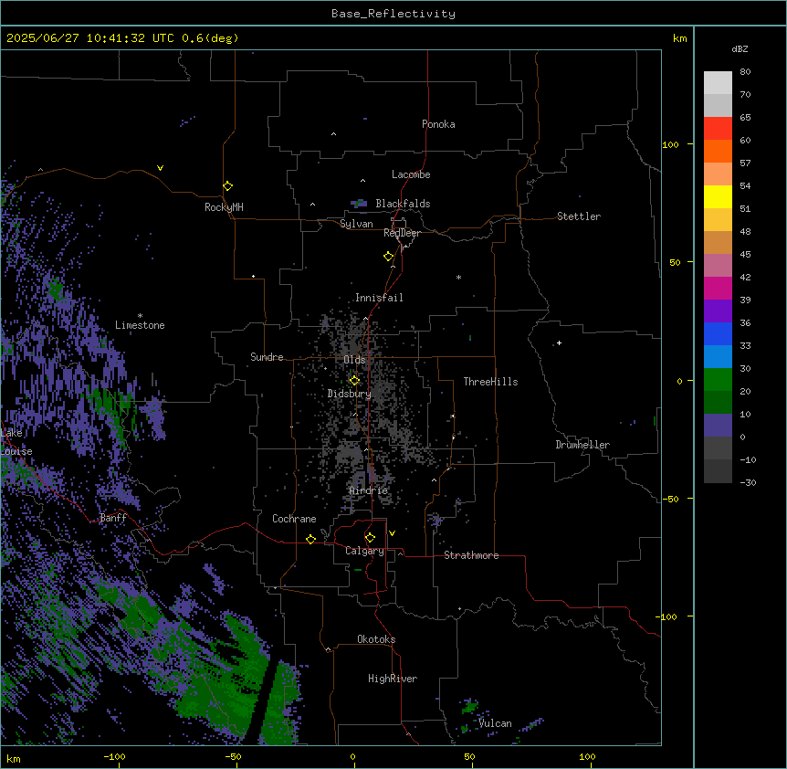Screen dimensions: 787x769
Task: Click the Lacombe town label
Action: [x=411, y=174]
